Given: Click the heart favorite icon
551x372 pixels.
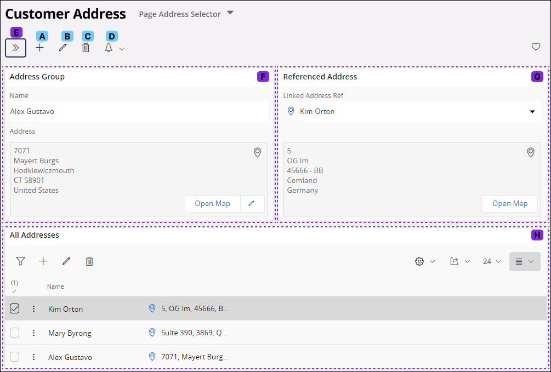Looking at the screenshot, I should (x=536, y=47).
